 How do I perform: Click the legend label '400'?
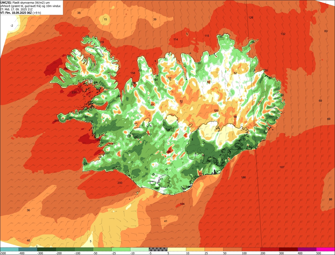click(x=300, y=253)
